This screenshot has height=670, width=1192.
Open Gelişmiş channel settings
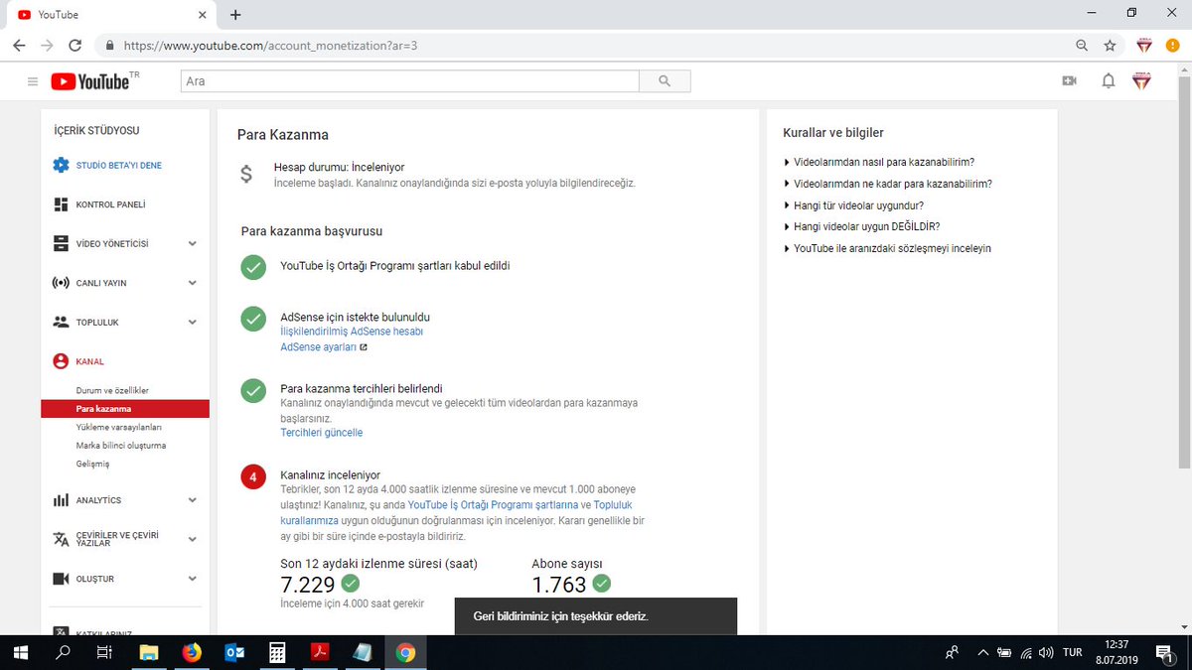click(x=92, y=464)
